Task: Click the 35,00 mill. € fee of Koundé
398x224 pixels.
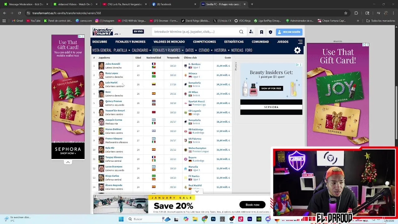Action: point(223,66)
